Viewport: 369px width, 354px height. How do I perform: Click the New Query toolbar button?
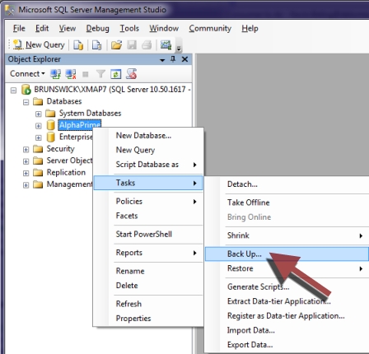39,44
